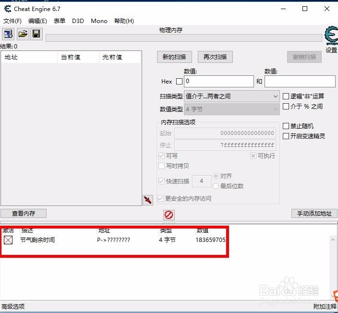This screenshot has width=338, height=313.
Task: Toggle the 节气剩余时间 active checkbox
Action: pos(8,240)
